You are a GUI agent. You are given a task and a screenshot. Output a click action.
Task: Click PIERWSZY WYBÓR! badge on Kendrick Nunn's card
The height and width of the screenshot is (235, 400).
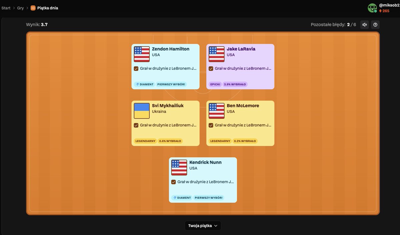click(209, 198)
